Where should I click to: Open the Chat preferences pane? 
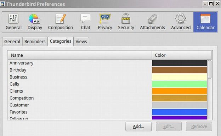point(85,22)
